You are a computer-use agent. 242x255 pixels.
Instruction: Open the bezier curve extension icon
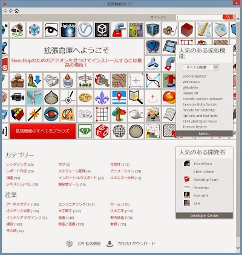tap(153, 80)
